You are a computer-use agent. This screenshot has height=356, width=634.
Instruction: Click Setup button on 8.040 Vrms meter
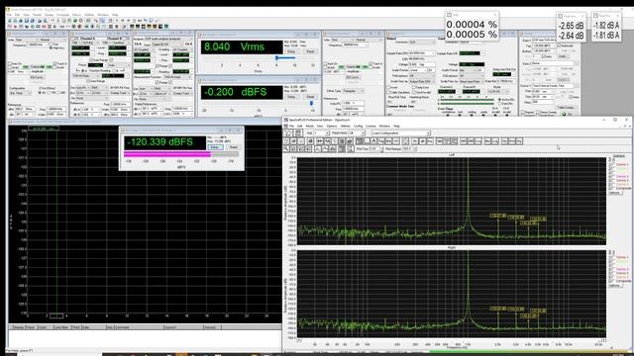(x=291, y=51)
